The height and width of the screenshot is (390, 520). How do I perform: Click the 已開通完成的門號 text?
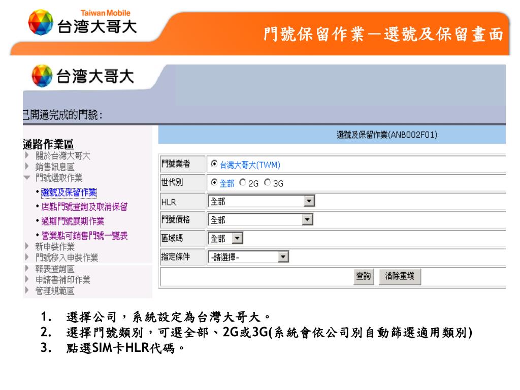pyautogui.click(x=62, y=115)
